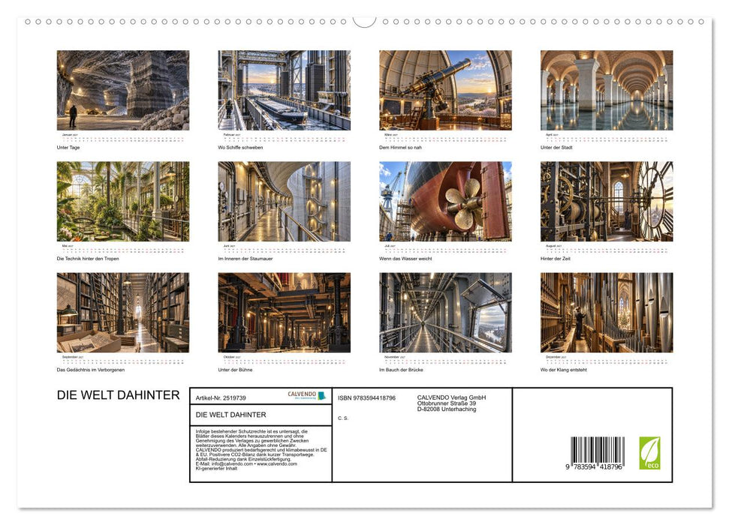Screen dimensions: 729x525
Task: Click the 'Unter der Stadt' cistern image
Action: point(607,90)
